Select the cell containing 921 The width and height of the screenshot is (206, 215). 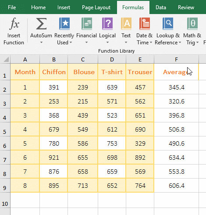click(54, 158)
